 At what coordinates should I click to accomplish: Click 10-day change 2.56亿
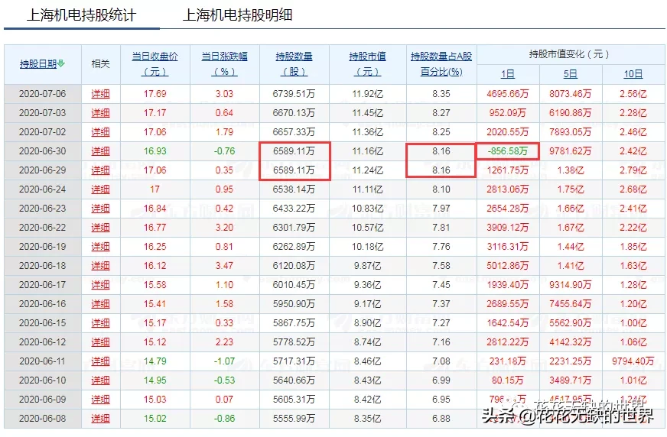tap(633, 94)
